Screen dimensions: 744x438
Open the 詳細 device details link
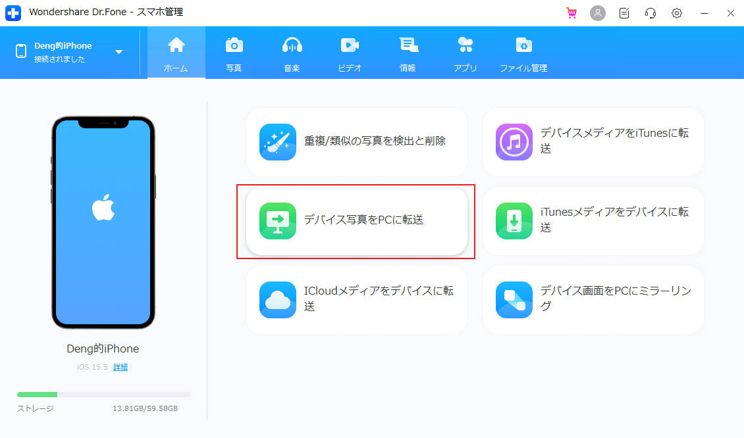click(120, 368)
